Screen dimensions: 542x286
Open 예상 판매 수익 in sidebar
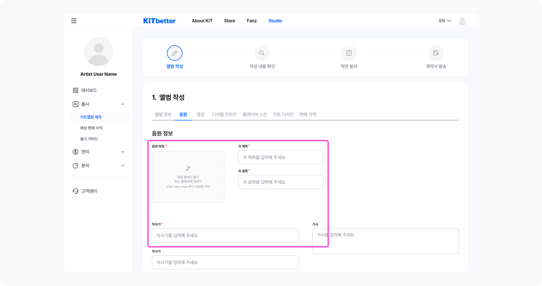[91, 128]
